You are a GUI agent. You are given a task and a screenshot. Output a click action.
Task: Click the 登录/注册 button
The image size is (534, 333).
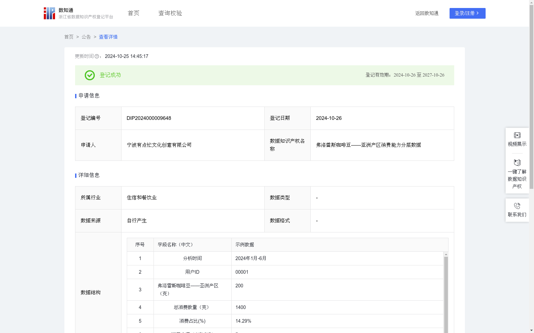click(467, 13)
